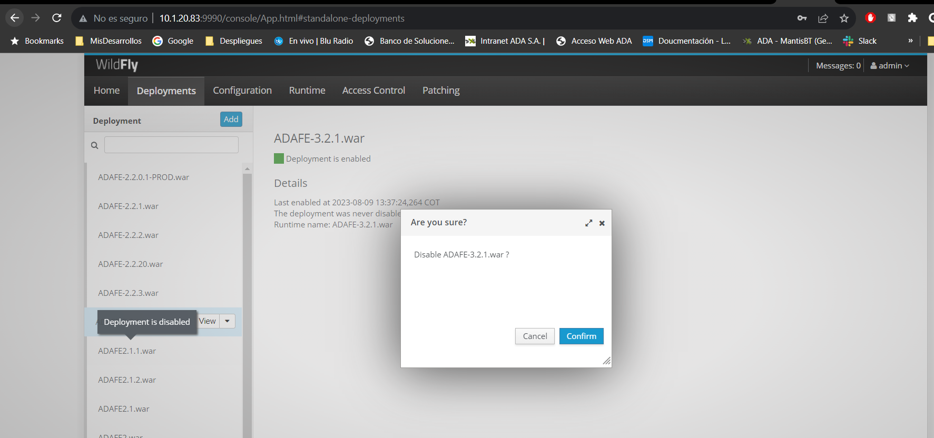Click the Add deployment button
Viewport: 934px width, 438px height.
point(231,120)
